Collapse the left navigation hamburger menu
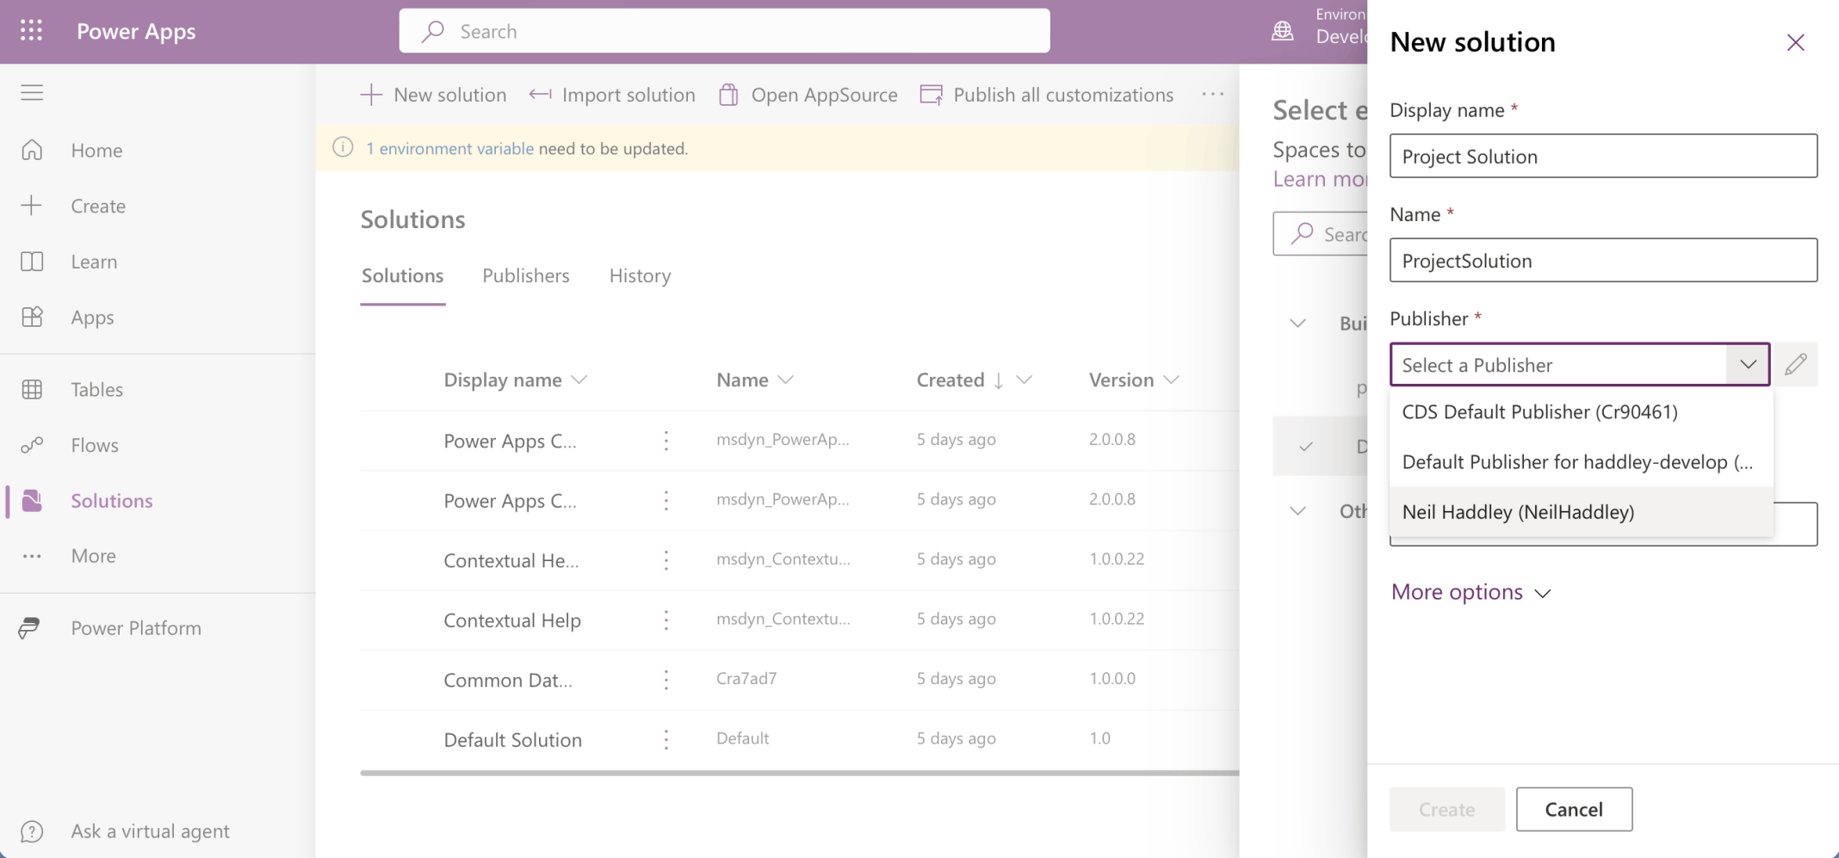This screenshot has width=1839, height=858. point(32,93)
